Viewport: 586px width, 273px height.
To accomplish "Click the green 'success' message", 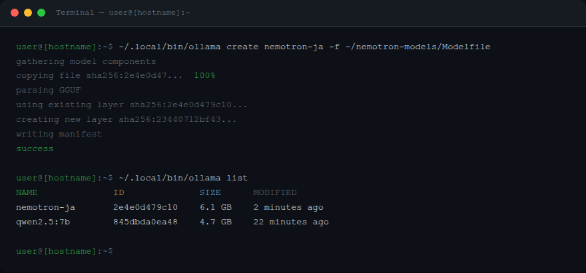I will pyautogui.click(x=35, y=148).
